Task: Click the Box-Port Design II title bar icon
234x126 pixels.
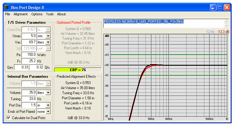Action: (x=7, y=7)
